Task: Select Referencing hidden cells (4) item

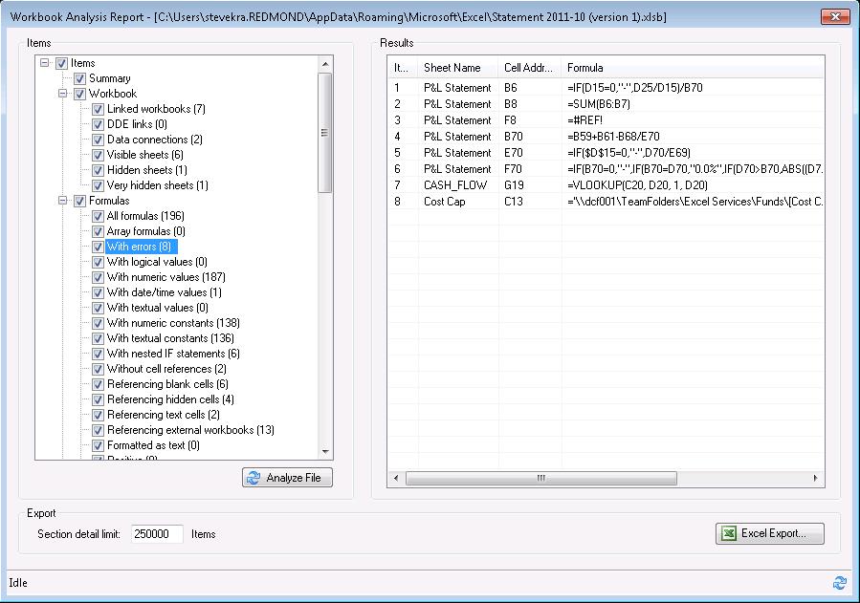Action: [x=170, y=399]
